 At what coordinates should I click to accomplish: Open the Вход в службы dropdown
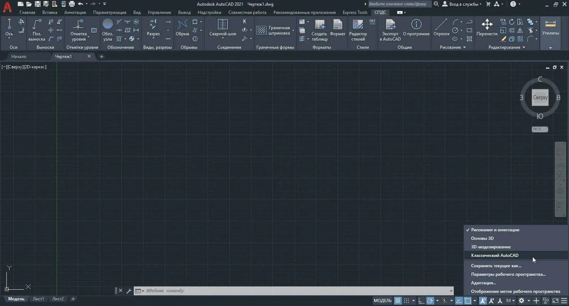tap(462, 4)
